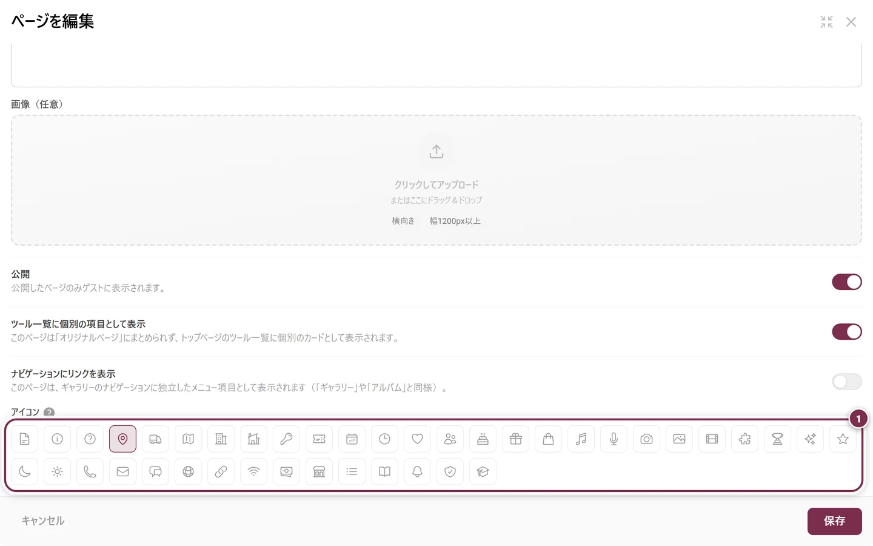
Task: Choose the puzzle piece icon
Action: (x=744, y=439)
